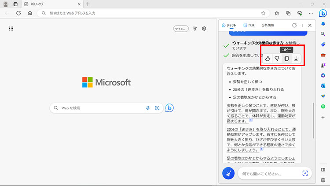Click the thumbs down icon on the response
The image size is (330, 186).
pyautogui.click(x=277, y=59)
